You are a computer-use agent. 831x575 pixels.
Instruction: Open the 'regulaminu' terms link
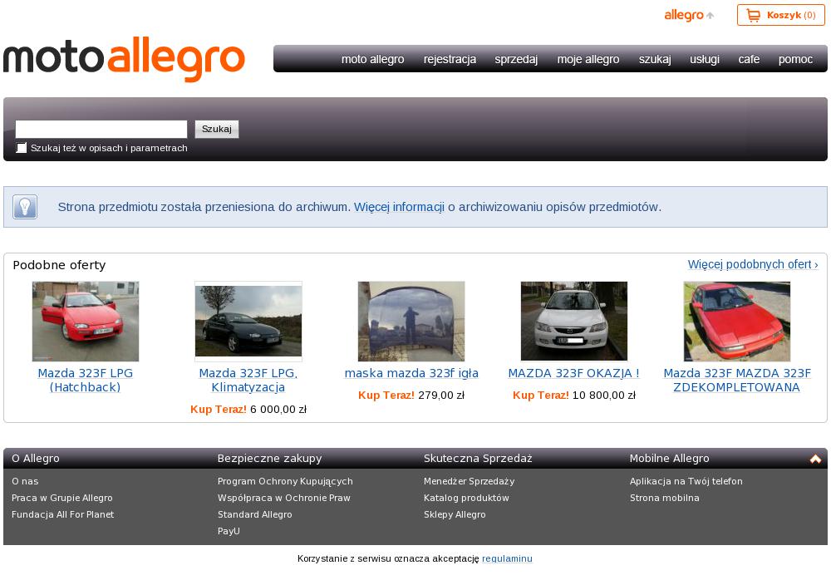(507, 558)
